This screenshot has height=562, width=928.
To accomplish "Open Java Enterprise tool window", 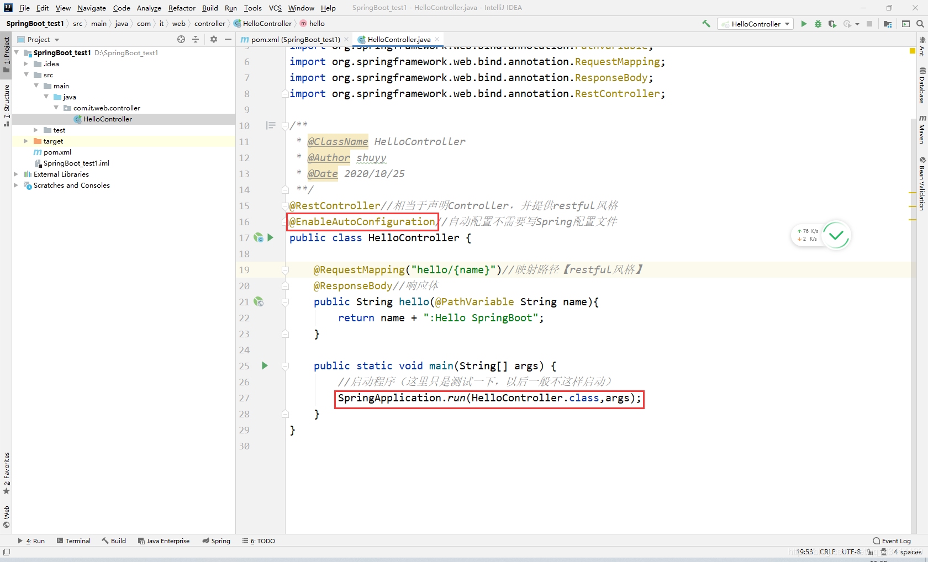I will tap(164, 541).
